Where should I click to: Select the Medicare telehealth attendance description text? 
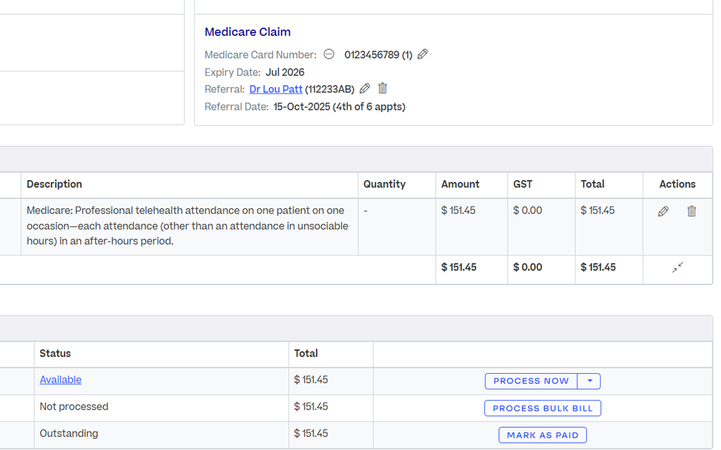[x=187, y=226]
